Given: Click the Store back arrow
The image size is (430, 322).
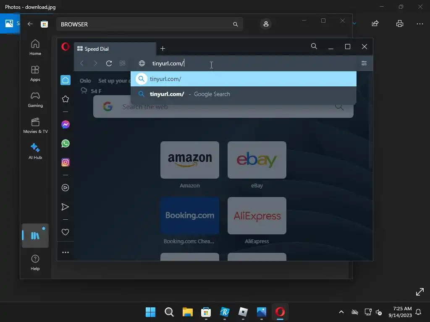Looking at the screenshot, I should [x=30, y=24].
